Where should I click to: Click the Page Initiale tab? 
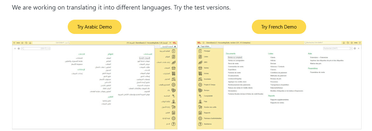pyautogui.click(x=203, y=47)
